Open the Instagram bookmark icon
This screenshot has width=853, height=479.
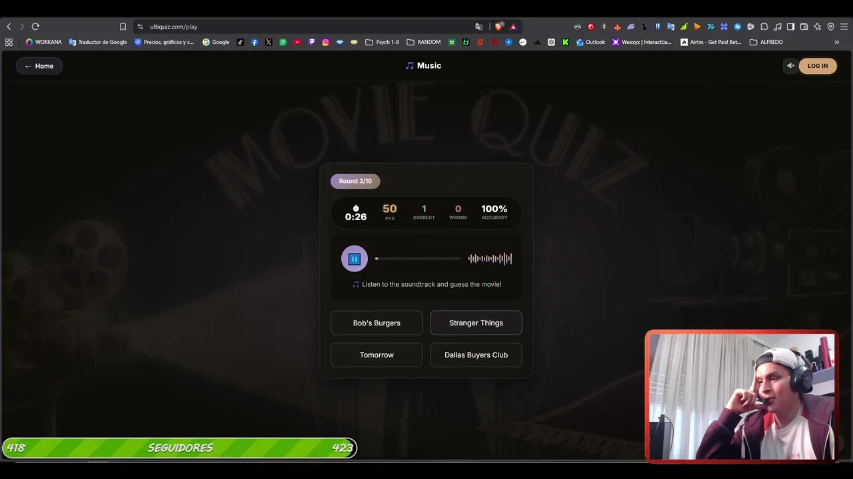pyautogui.click(x=325, y=42)
